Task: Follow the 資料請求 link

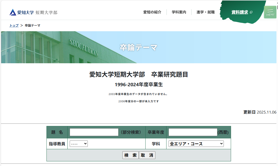Action: tap(240, 12)
